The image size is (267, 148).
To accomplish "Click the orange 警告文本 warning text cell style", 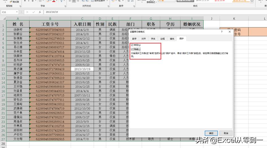I will coord(220,1).
